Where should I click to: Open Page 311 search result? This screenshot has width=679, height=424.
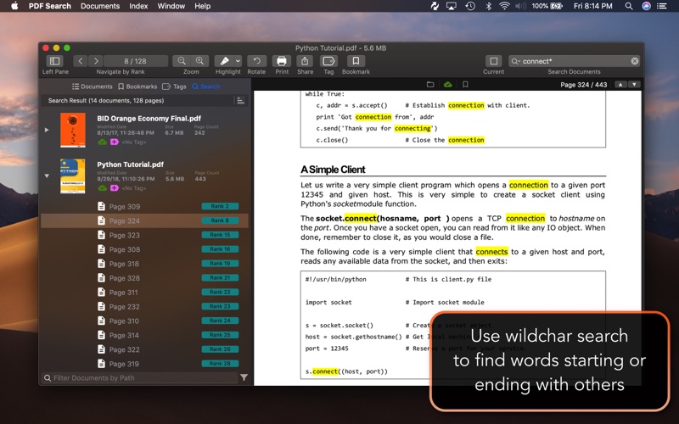[144, 292]
